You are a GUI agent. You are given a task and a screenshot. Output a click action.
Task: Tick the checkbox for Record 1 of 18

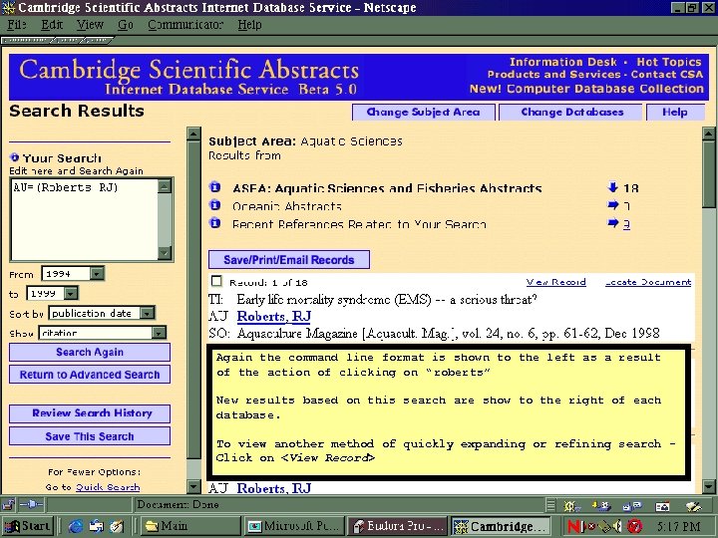point(216,281)
